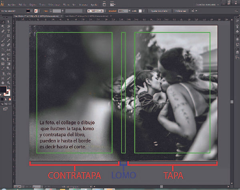Select the Eraser tool
The image size is (240, 190).
click(8, 45)
